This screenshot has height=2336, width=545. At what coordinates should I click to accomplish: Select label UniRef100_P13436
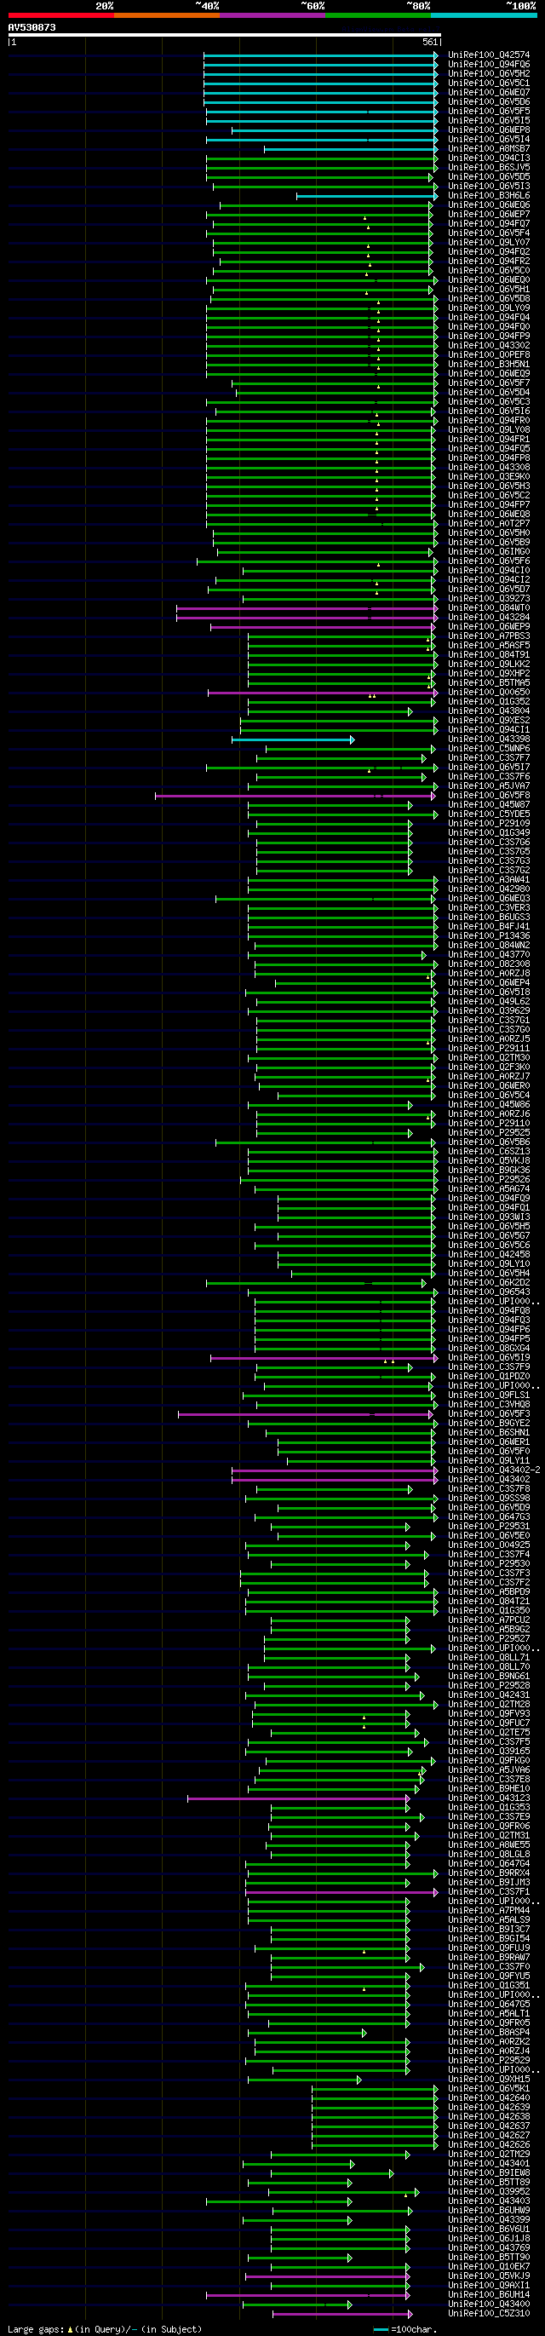489,936
